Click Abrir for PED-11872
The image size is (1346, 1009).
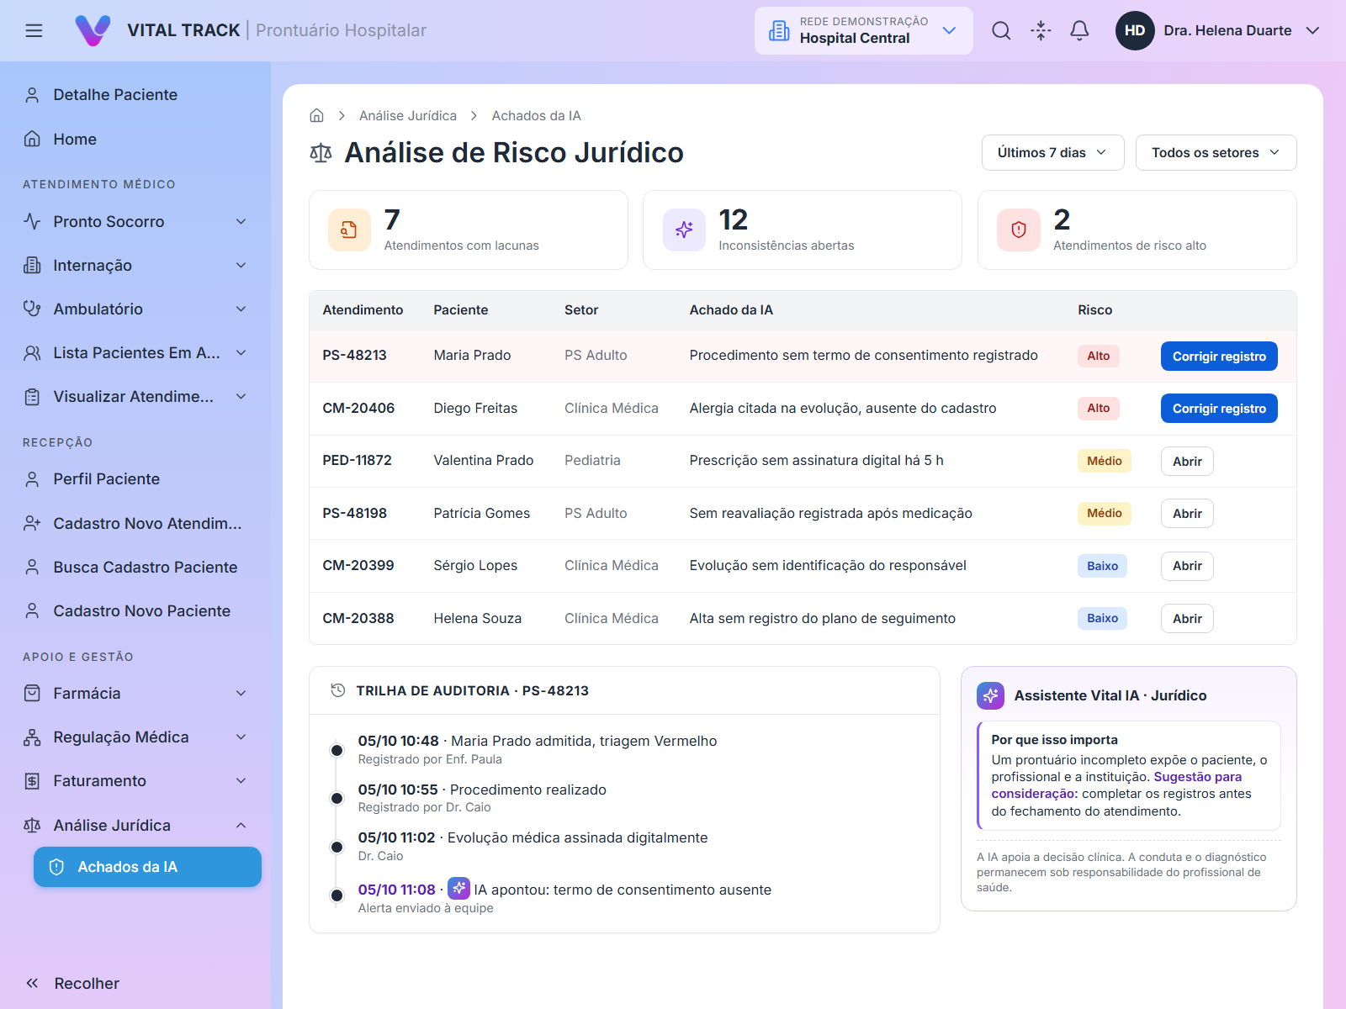[1187, 461]
